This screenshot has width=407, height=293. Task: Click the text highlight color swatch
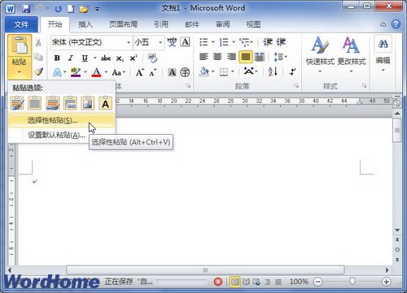pyautogui.click(x=76, y=72)
